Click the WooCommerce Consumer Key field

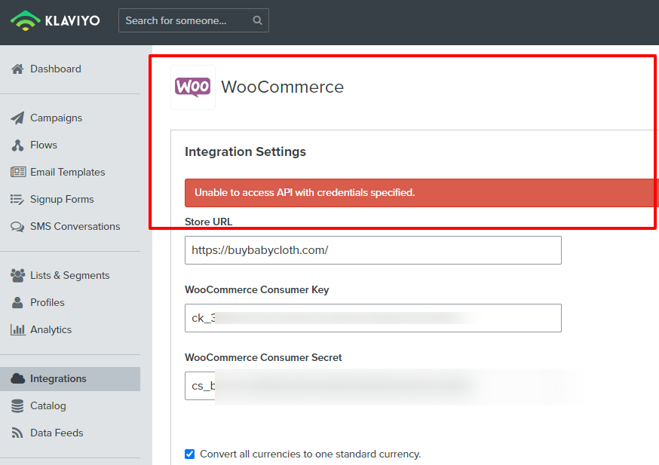pos(373,318)
